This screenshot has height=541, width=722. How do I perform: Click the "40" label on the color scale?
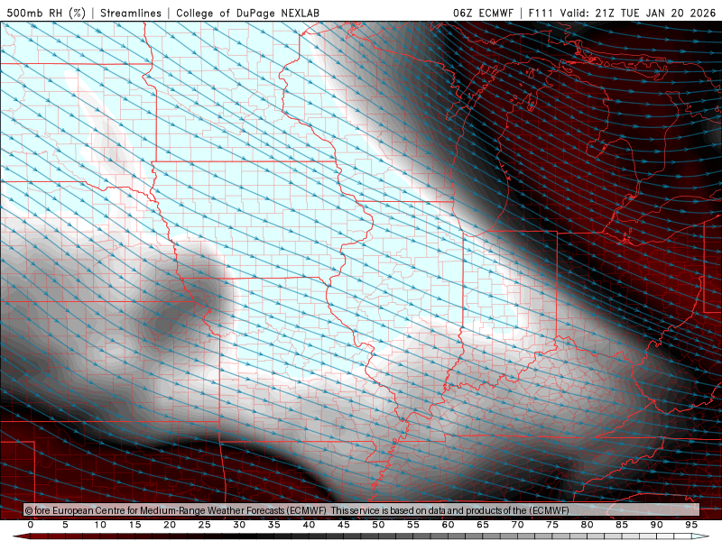309,525
